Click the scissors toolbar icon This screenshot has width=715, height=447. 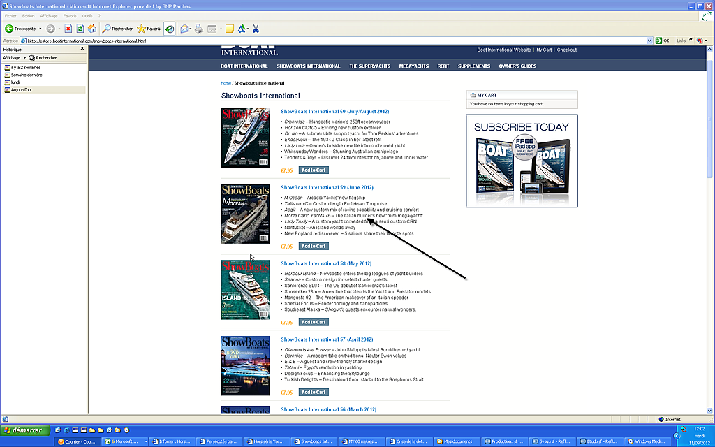pyautogui.click(x=256, y=29)
